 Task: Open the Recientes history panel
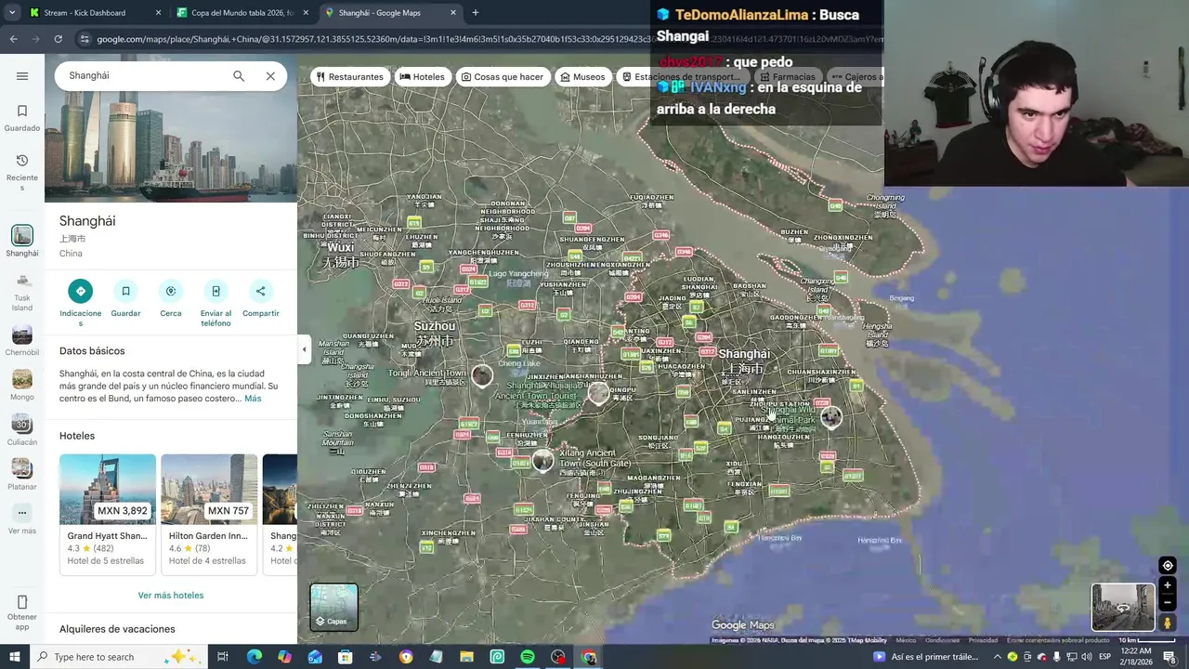(x=22, y=173)
